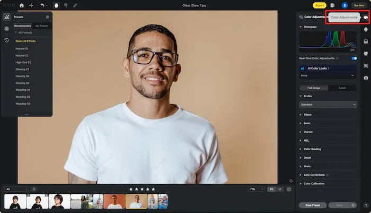Viewport: 371px width, 213px height.
Task: Click the compare view icon near zoom
Action: coord(289,189)
